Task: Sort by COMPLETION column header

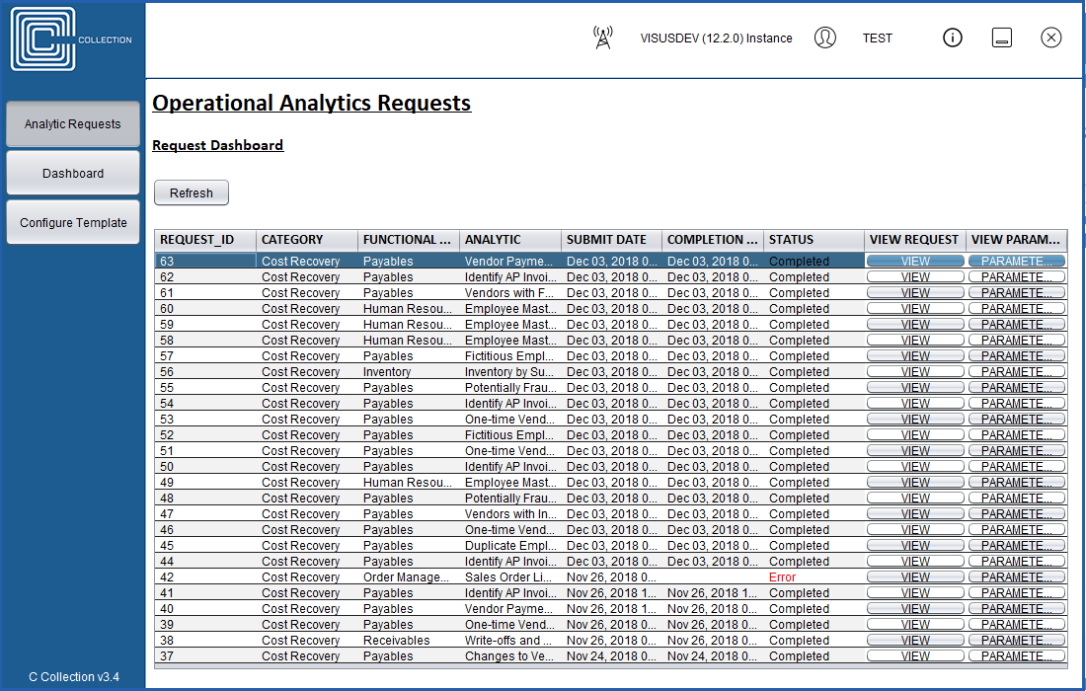Action: [713, 240]
